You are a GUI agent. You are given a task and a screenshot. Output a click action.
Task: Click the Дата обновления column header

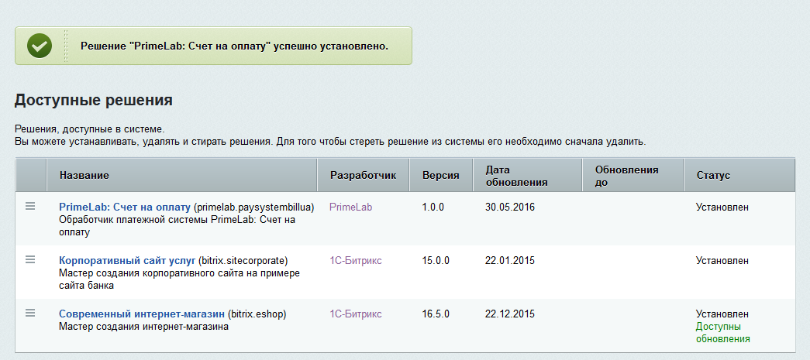(x=516, y=176)
